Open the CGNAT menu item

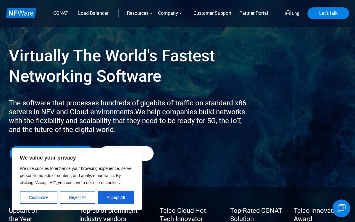point(61,13)
